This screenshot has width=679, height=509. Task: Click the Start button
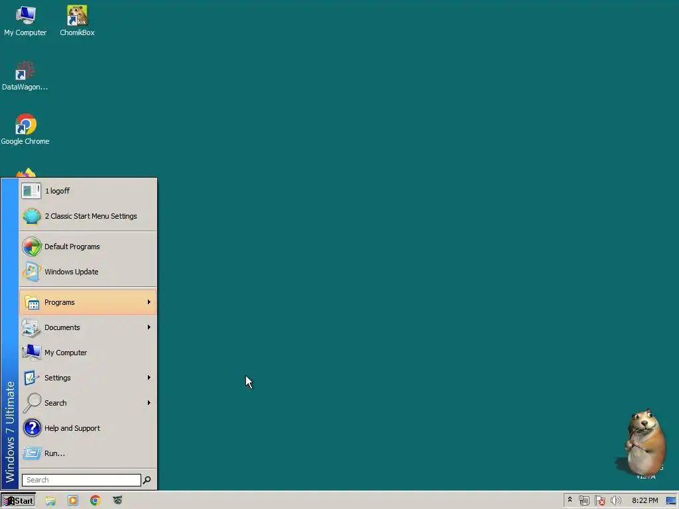(18, 501)
